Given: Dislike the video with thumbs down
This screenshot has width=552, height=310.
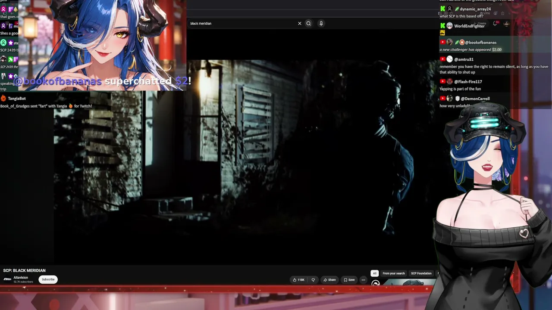Looking at the screenshot, I should click(x=313, y=280).
